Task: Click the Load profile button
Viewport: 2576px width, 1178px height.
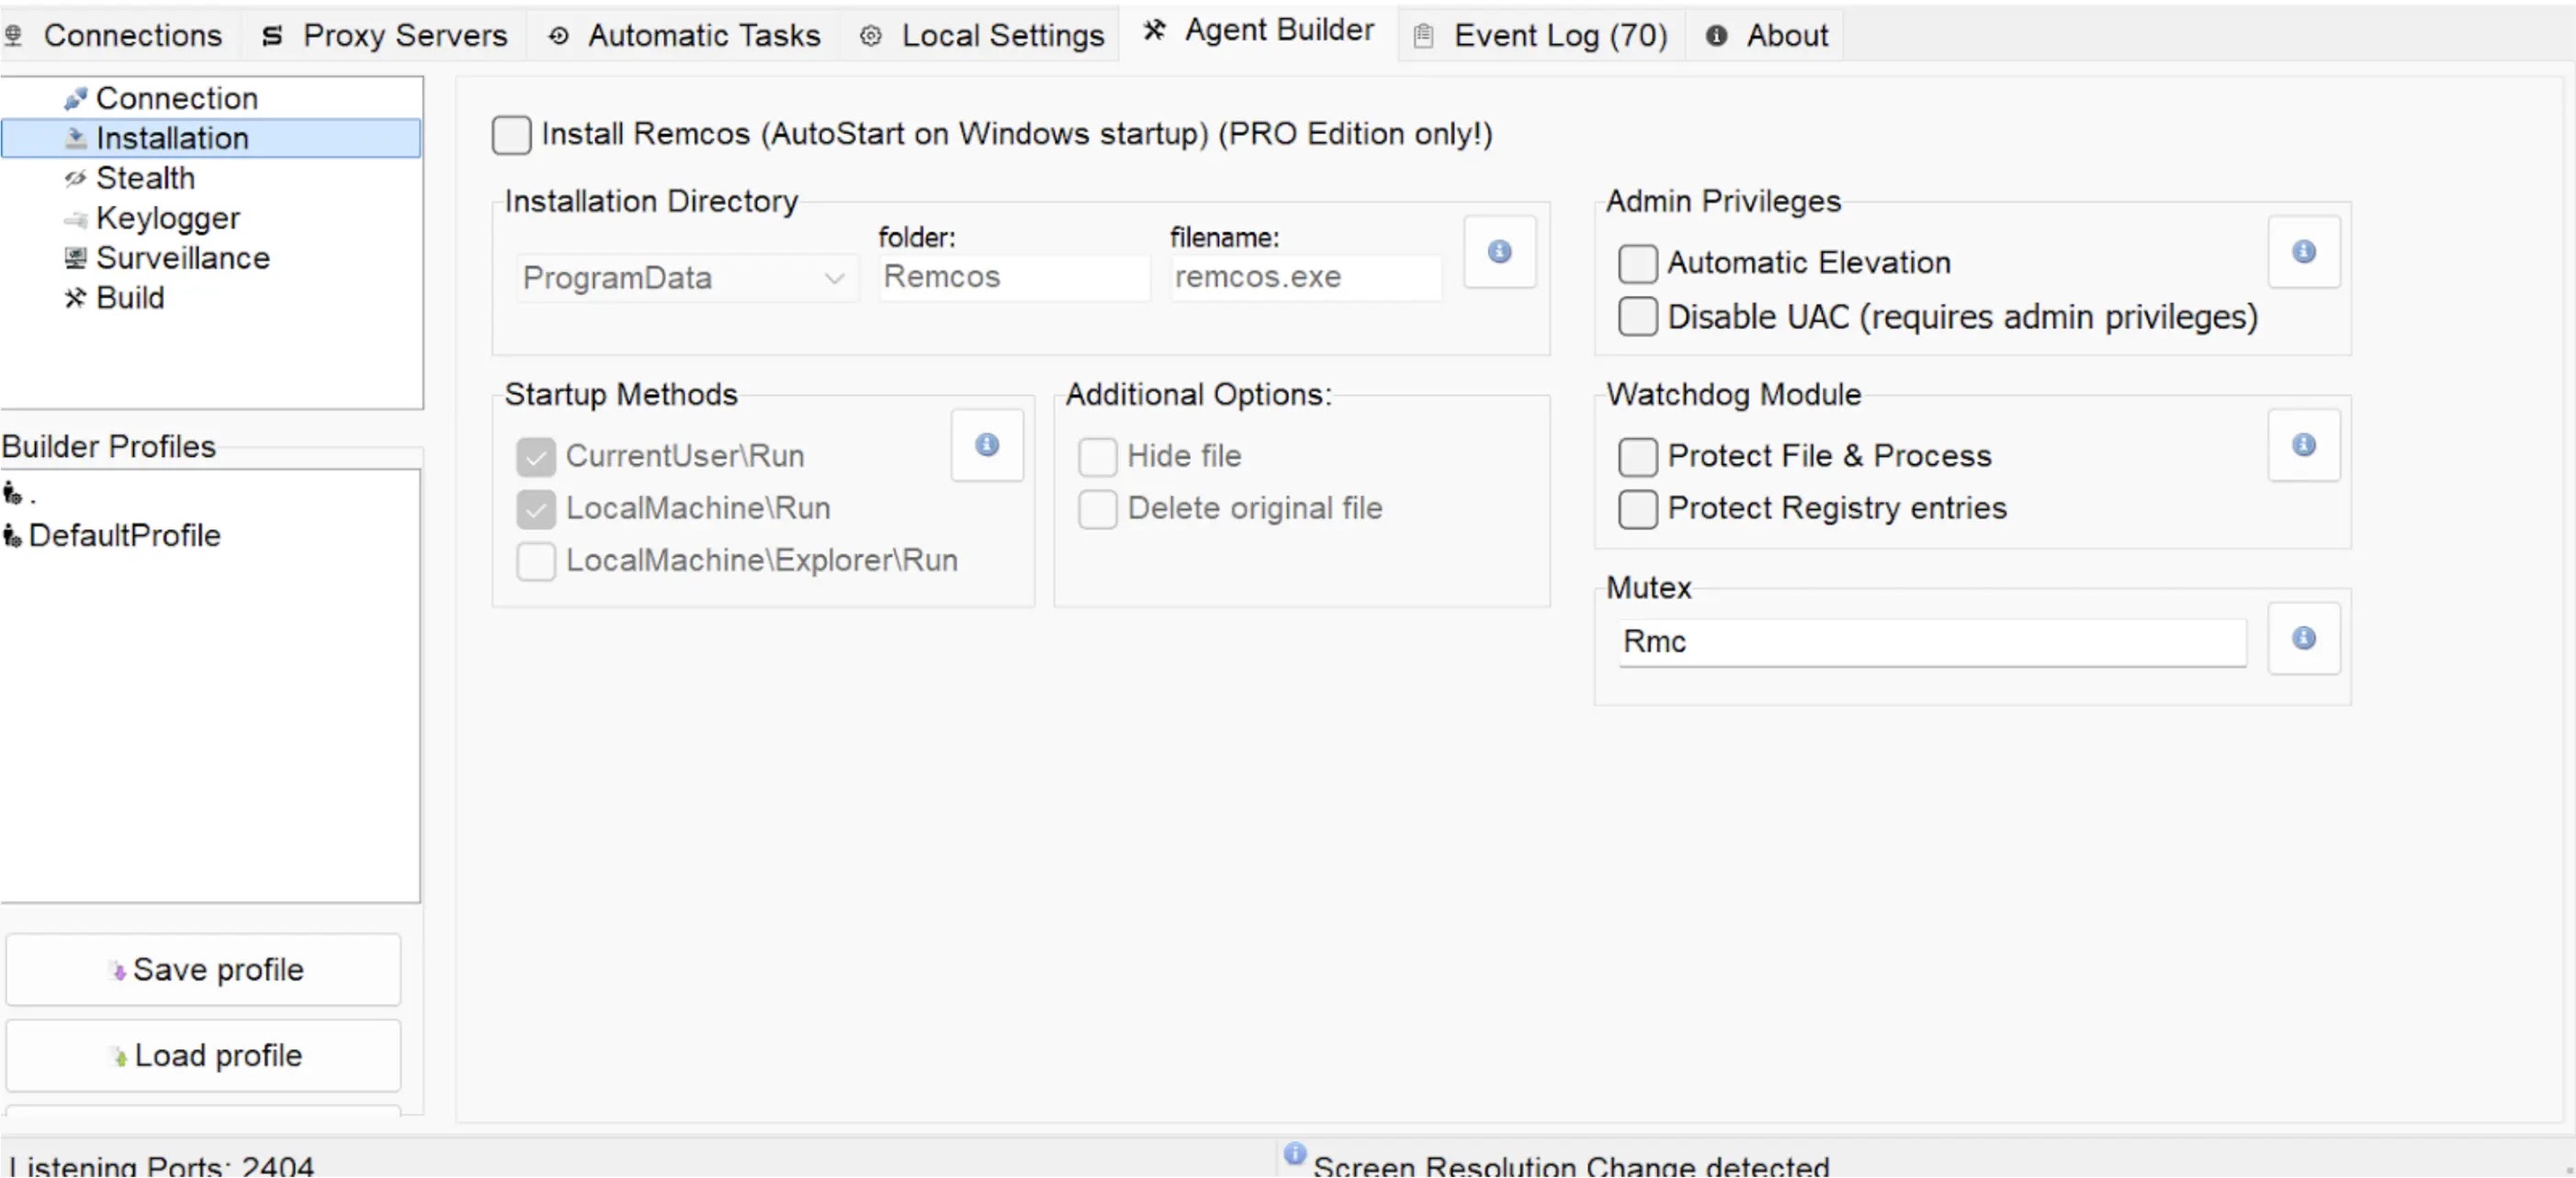Action: pos(204,1055)
